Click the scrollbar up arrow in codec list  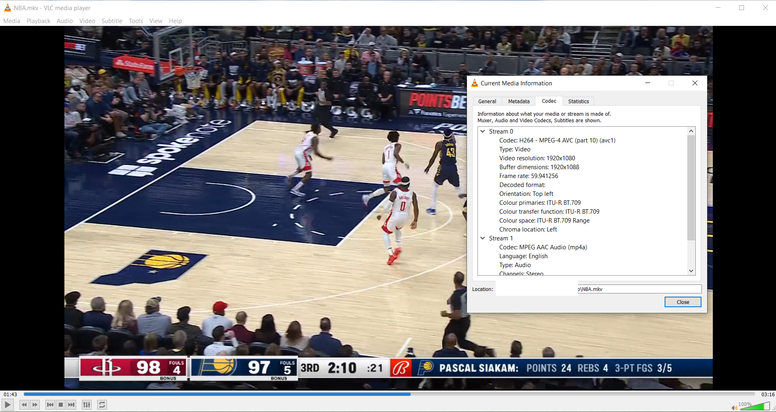click(691, 131)
